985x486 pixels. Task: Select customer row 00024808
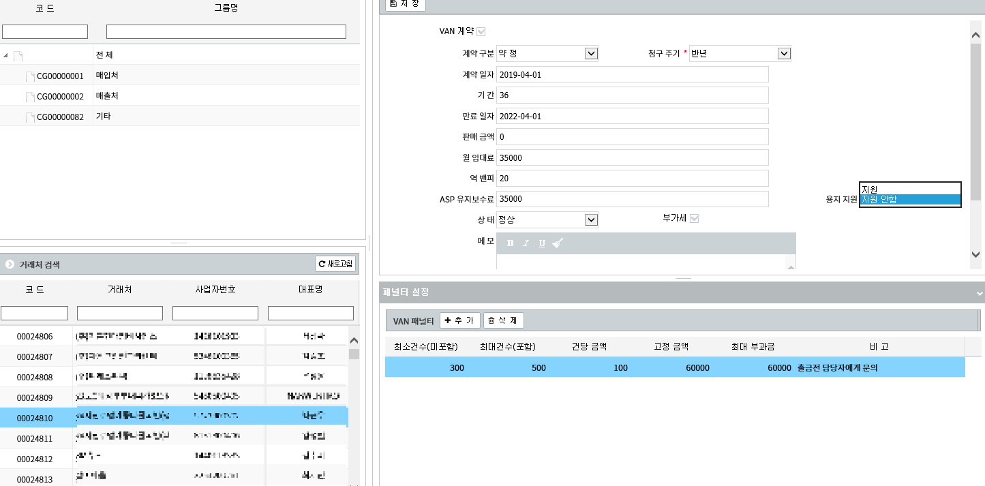pyautogui.click(x=174, y=377)
